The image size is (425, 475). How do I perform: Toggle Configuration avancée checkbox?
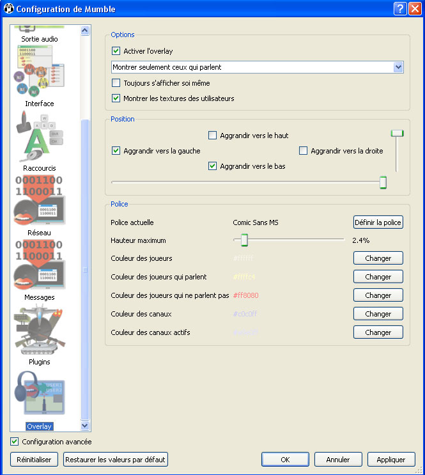(14, 441)
